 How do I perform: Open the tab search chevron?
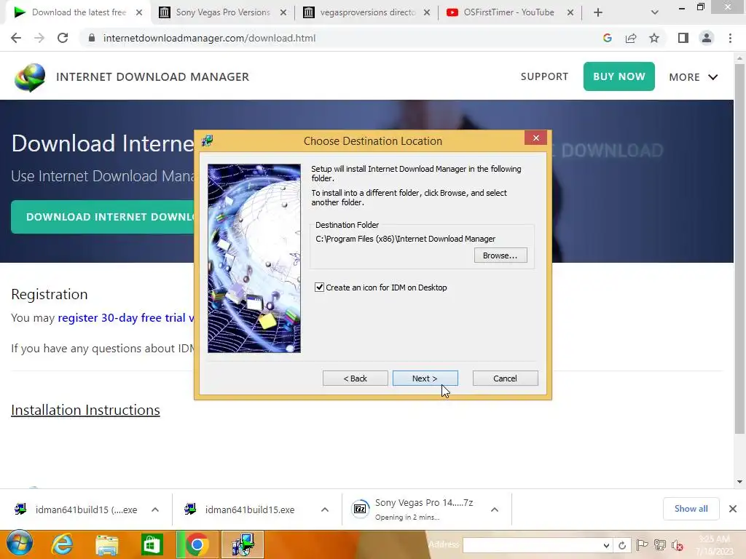pyautogui.click(x=655, y=13)
